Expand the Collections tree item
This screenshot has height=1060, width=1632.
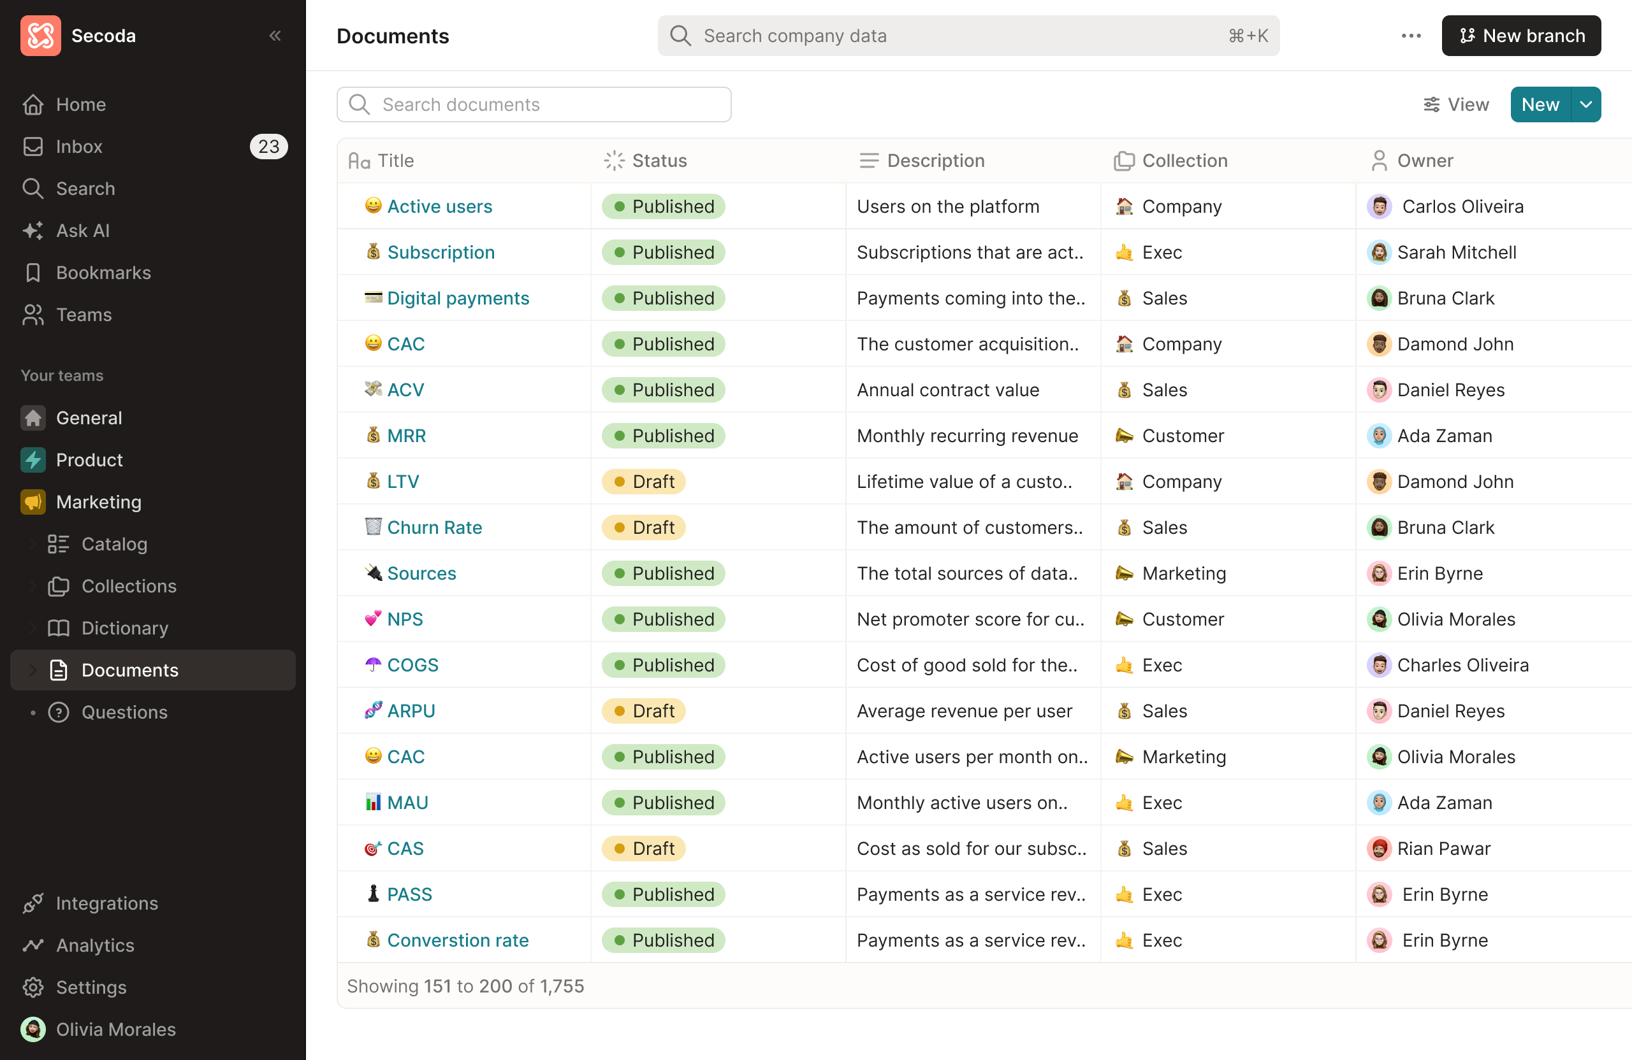coord(33,586)
